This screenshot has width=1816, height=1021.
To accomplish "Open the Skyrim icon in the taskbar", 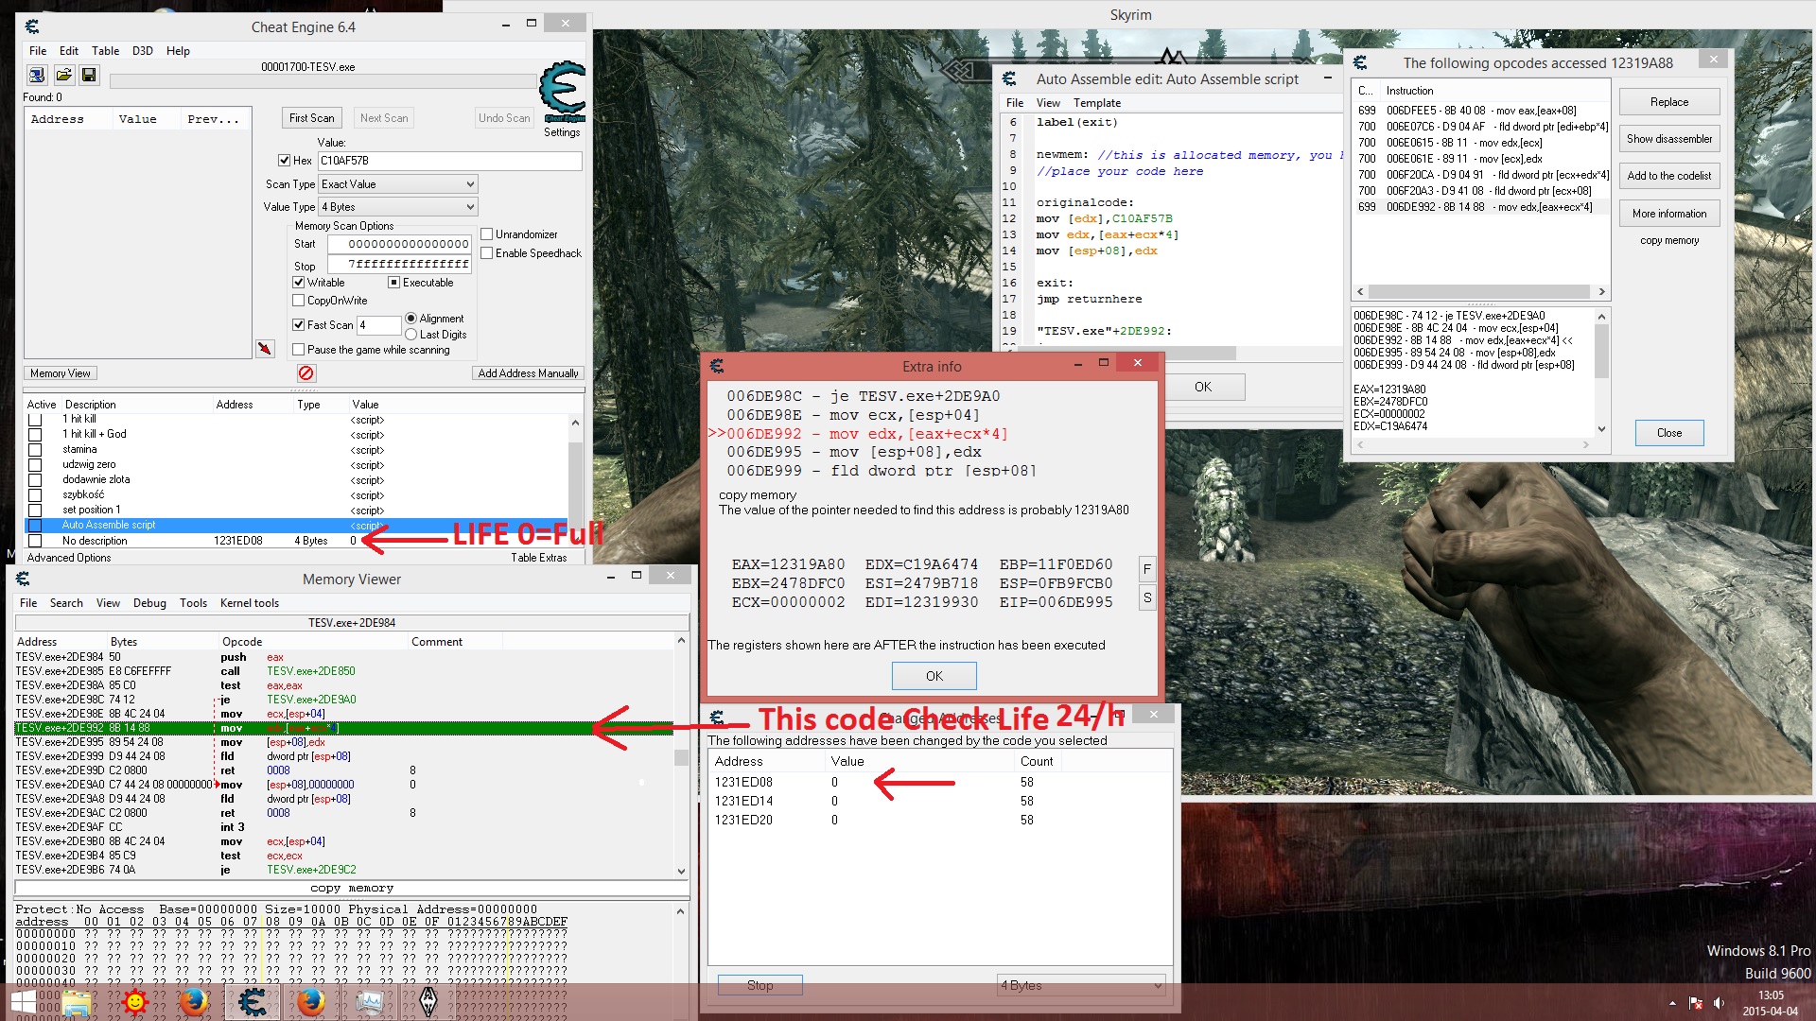I will click(428, 1001).
